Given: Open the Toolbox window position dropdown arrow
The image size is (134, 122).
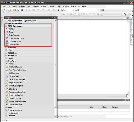Looking at the screenshot, I should [x=50, y=18].
